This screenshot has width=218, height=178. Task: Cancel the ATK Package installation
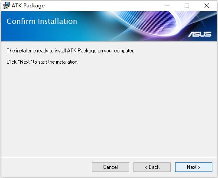(111, 167)
